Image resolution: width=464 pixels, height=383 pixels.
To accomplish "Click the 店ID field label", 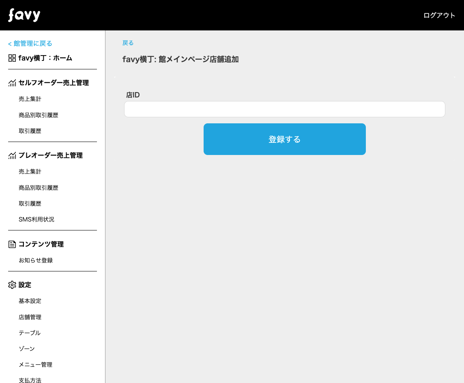I will tap(133, 95).
